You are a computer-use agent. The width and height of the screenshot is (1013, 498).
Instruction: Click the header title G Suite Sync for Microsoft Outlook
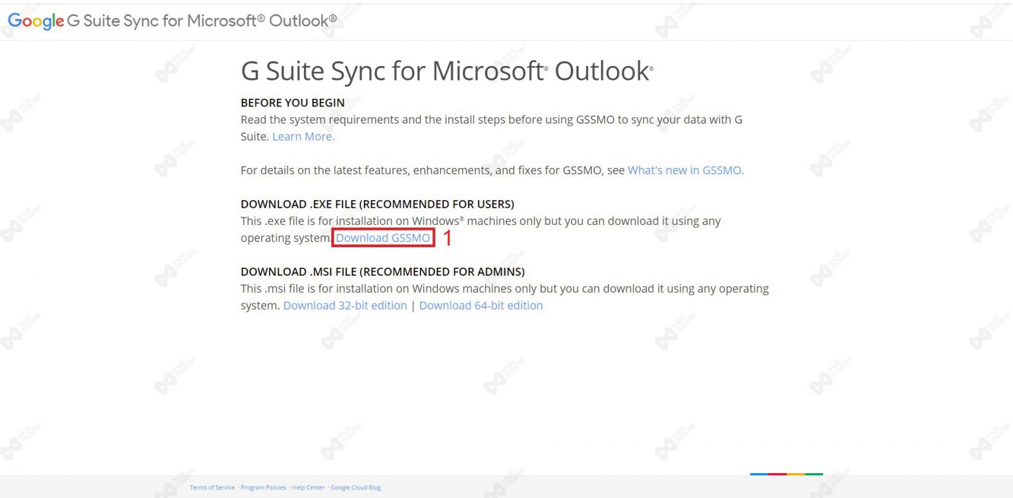click(202, 21)
